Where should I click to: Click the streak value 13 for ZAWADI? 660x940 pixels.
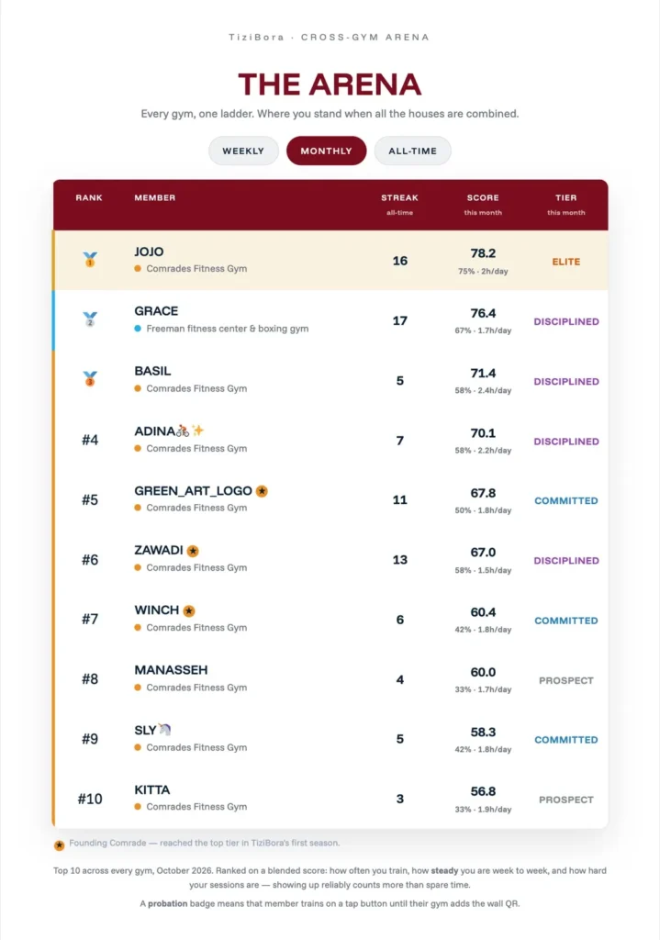click(x=400, y=560)
